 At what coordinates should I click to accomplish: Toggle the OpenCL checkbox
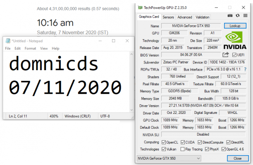(x=164, y=142)
